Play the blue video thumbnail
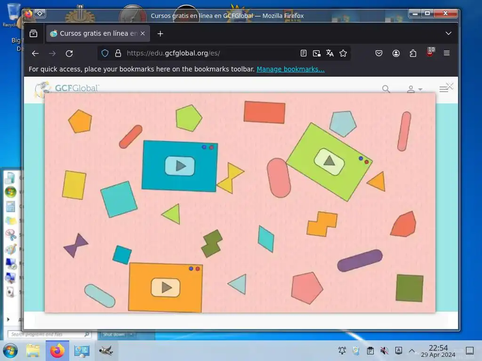482x361 pixels. click(180, 166)
